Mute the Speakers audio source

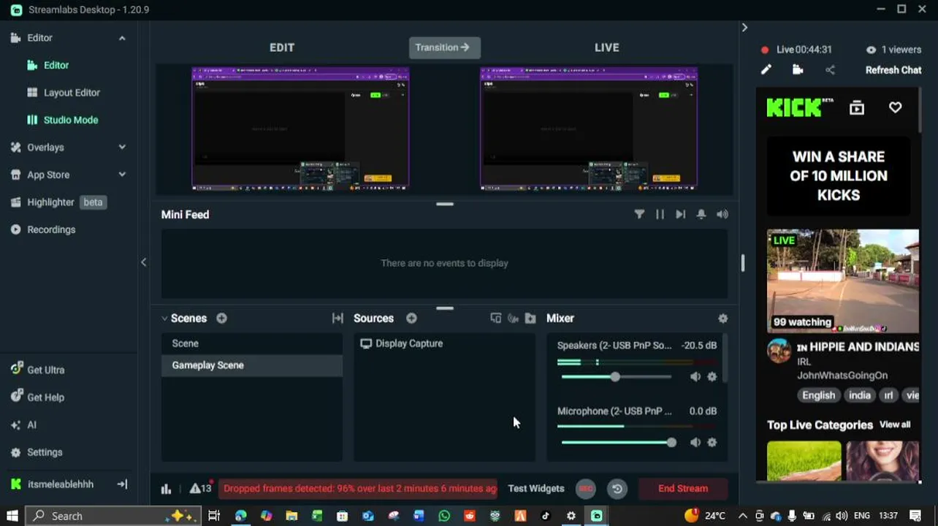695,377
